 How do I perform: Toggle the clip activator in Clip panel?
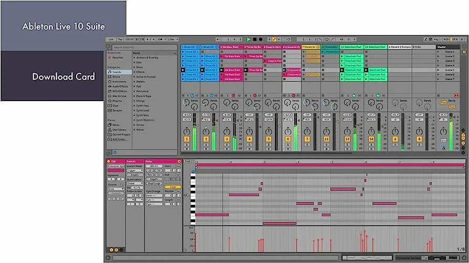[109, 161]
